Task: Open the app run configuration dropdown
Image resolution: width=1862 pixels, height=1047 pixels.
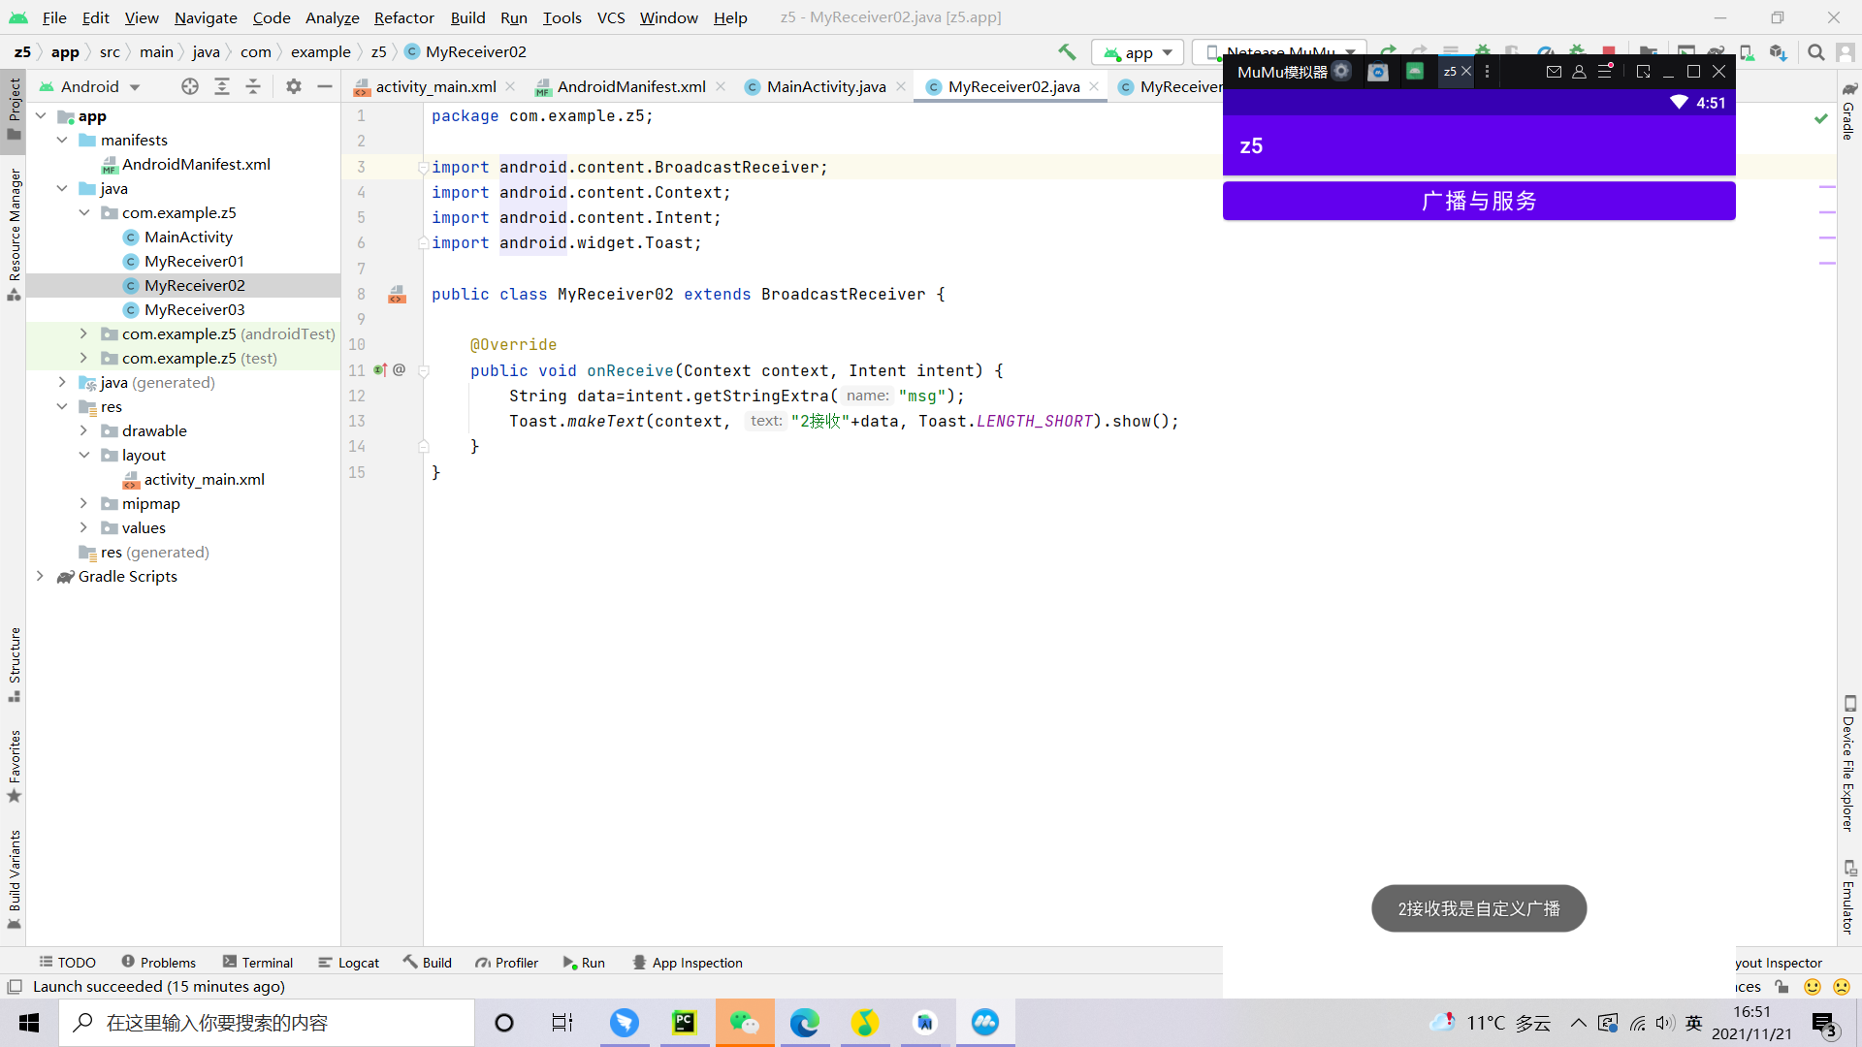Action: 1139,52
